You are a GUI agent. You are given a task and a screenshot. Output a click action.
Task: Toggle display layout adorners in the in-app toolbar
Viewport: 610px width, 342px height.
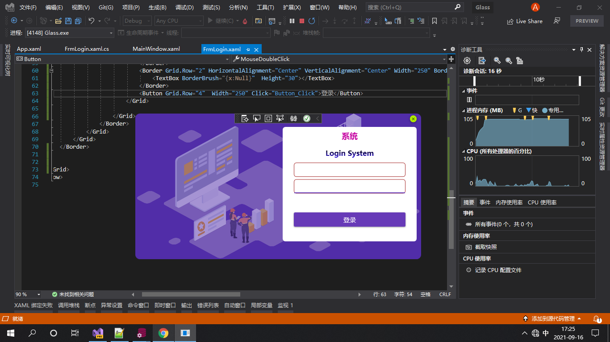pos(268,118)
